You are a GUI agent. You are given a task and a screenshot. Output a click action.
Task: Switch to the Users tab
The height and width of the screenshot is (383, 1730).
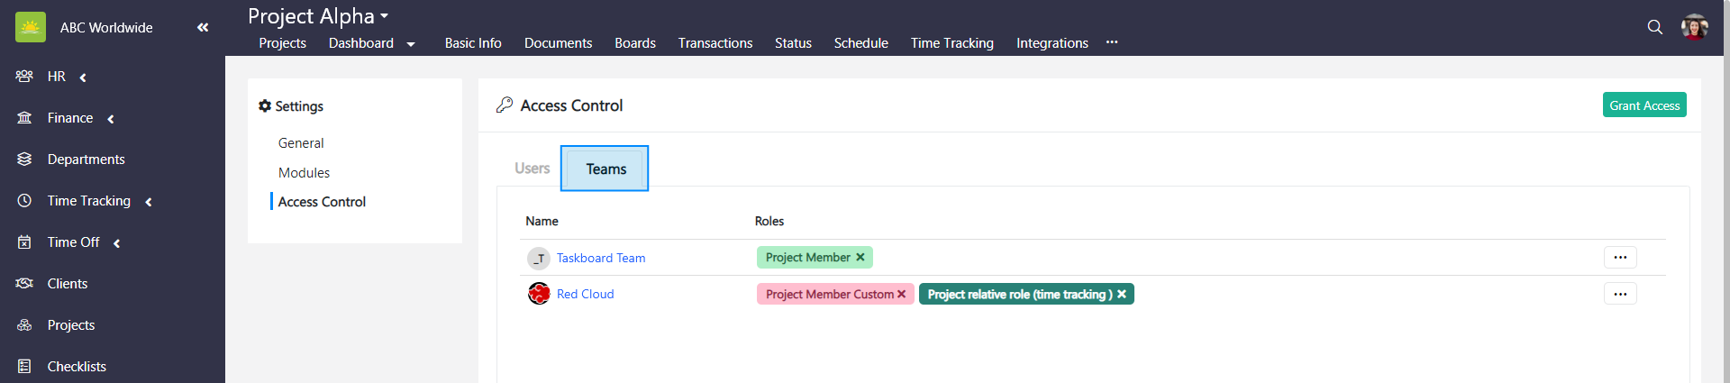(x=532, y=169)
